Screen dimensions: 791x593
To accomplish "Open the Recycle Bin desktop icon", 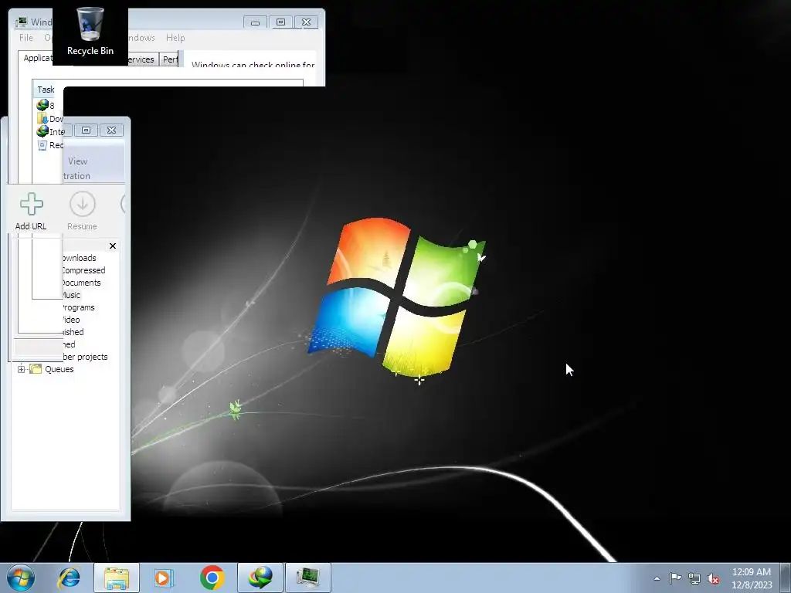I will (x=90, y=32).
